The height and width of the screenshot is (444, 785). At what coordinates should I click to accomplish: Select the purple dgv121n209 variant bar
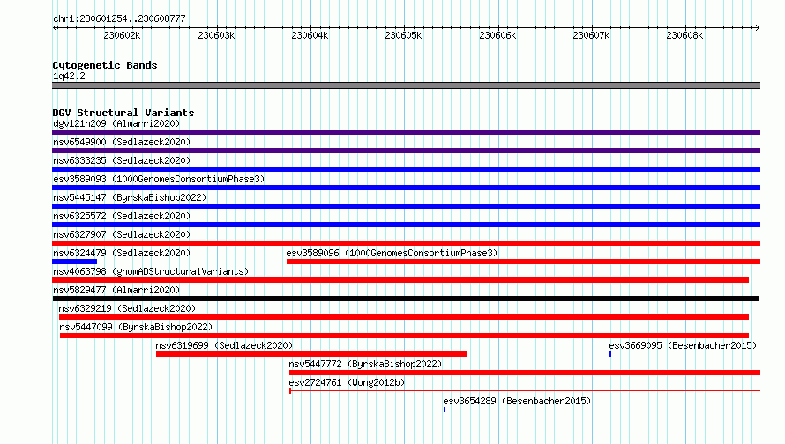click(x=406, y=132)
